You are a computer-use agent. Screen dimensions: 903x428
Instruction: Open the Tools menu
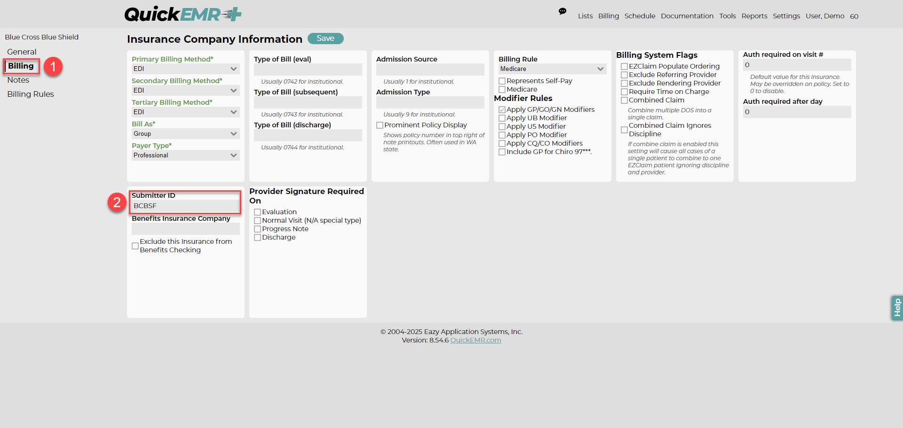tap(728, 16)
